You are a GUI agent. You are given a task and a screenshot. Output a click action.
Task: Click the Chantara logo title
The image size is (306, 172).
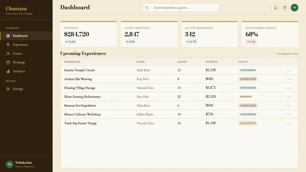click(x=16, y=8)
